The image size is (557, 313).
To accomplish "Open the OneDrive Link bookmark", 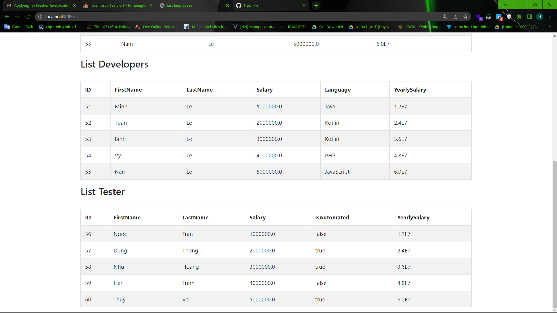I will pyautogui.click(x=327, y=27).
